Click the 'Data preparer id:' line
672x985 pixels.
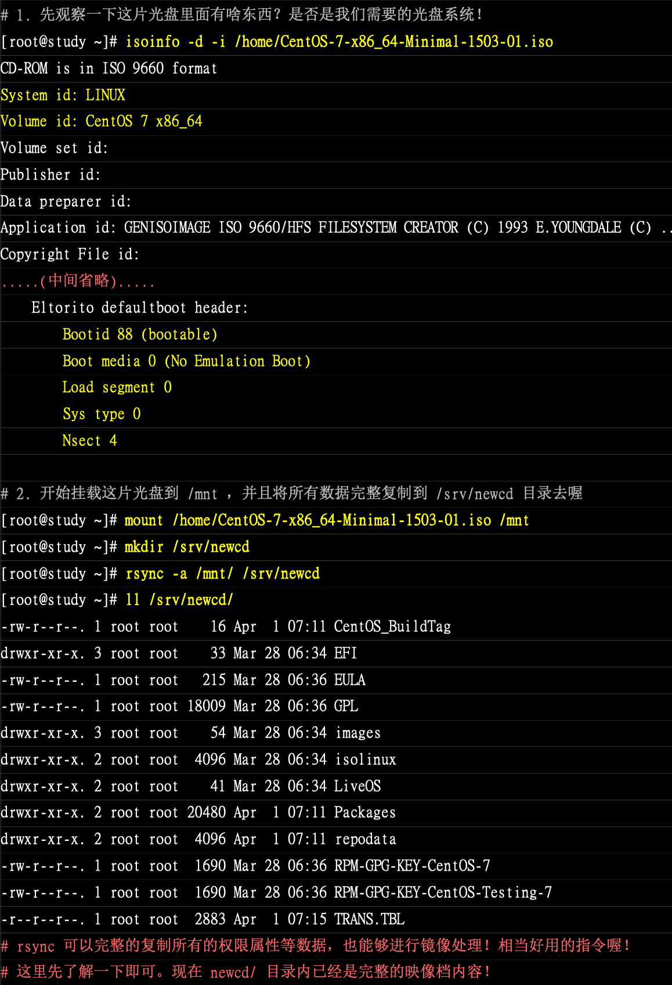coord(66,202)
